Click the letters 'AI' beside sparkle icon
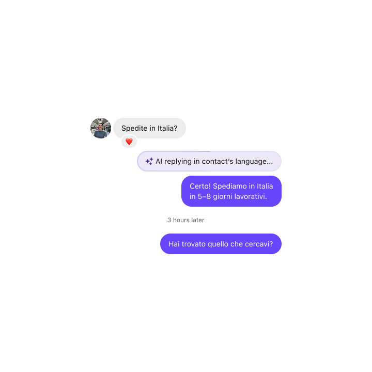This screenshot has height=372, width=372. coord(159,161)
